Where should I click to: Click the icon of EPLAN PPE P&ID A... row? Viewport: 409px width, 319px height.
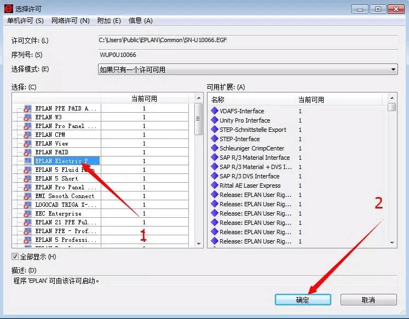click(27, 108)
